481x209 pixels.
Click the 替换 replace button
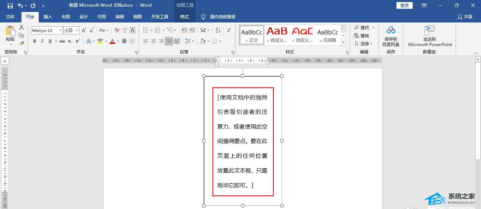coord(362,35)
